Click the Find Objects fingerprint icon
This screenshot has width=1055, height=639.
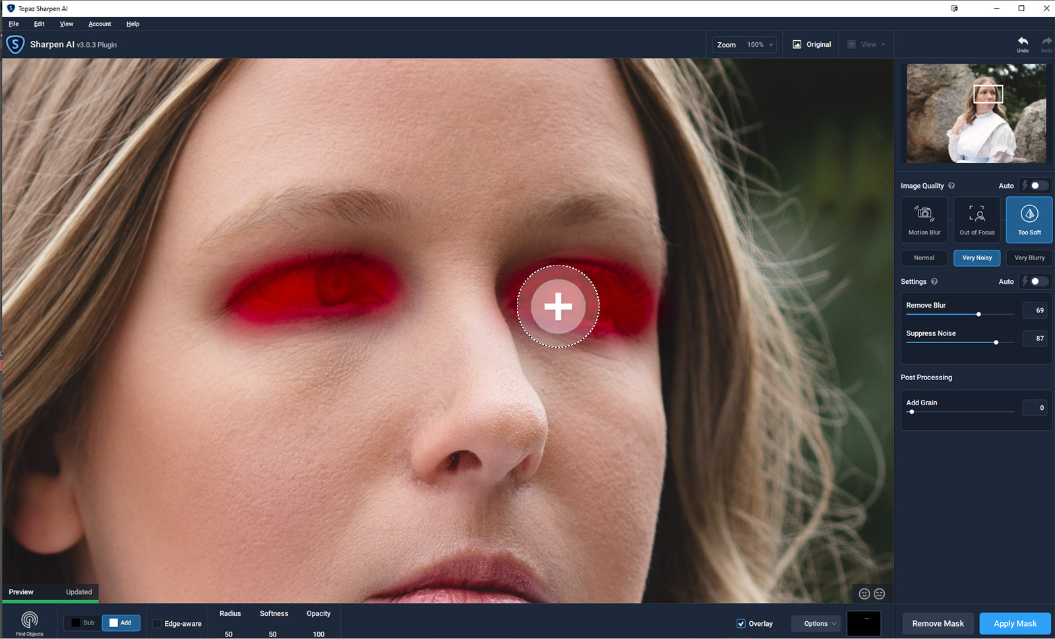30,621
